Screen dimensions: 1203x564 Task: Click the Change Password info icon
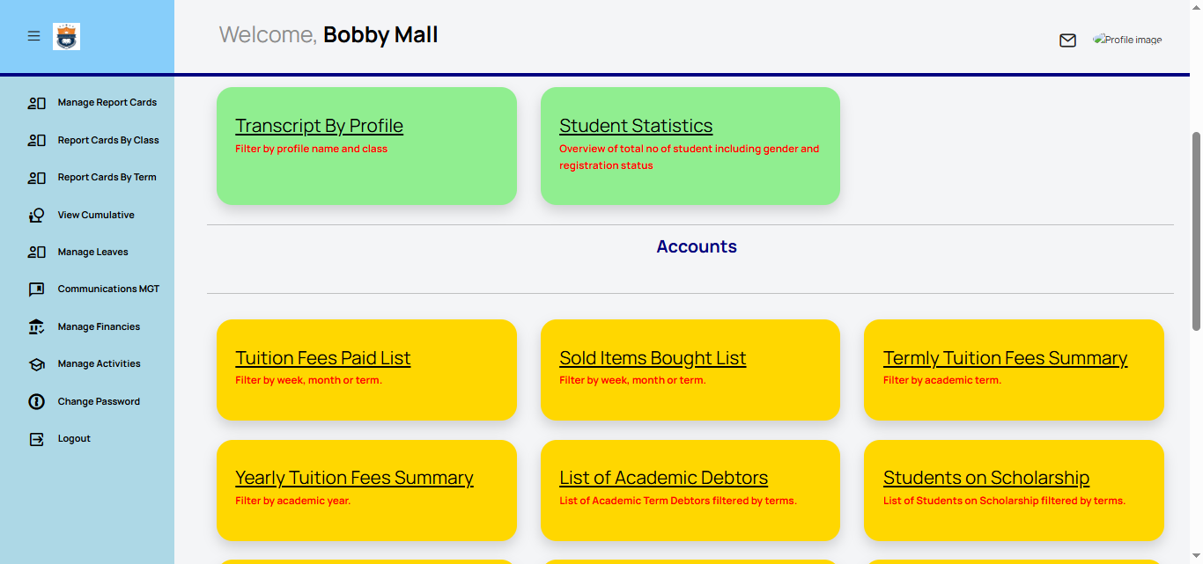pos(36,402)
